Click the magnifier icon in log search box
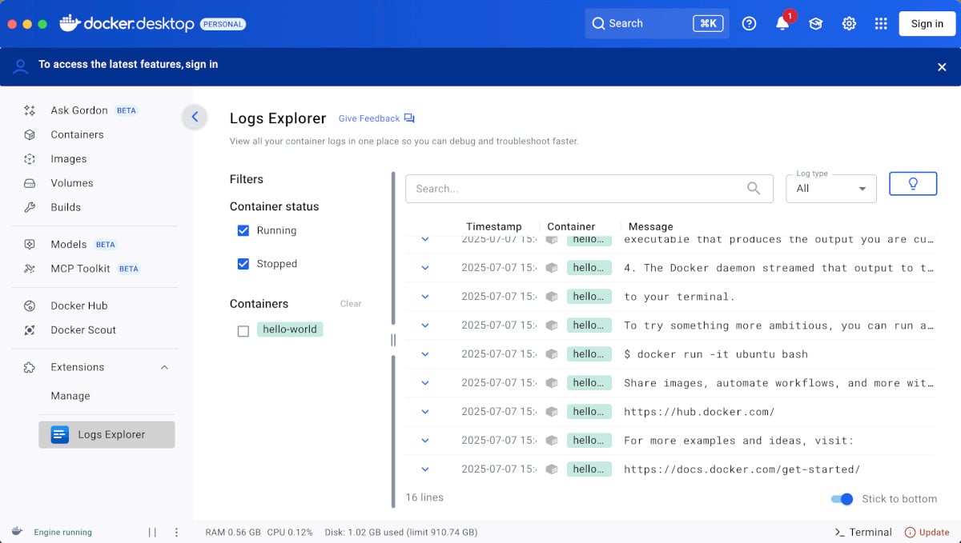The image size is (961, 543). coord(754,188)
